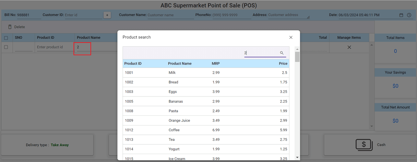Click the clock icon beside the date
Screen dimensions: 417x162
(409, 15)
